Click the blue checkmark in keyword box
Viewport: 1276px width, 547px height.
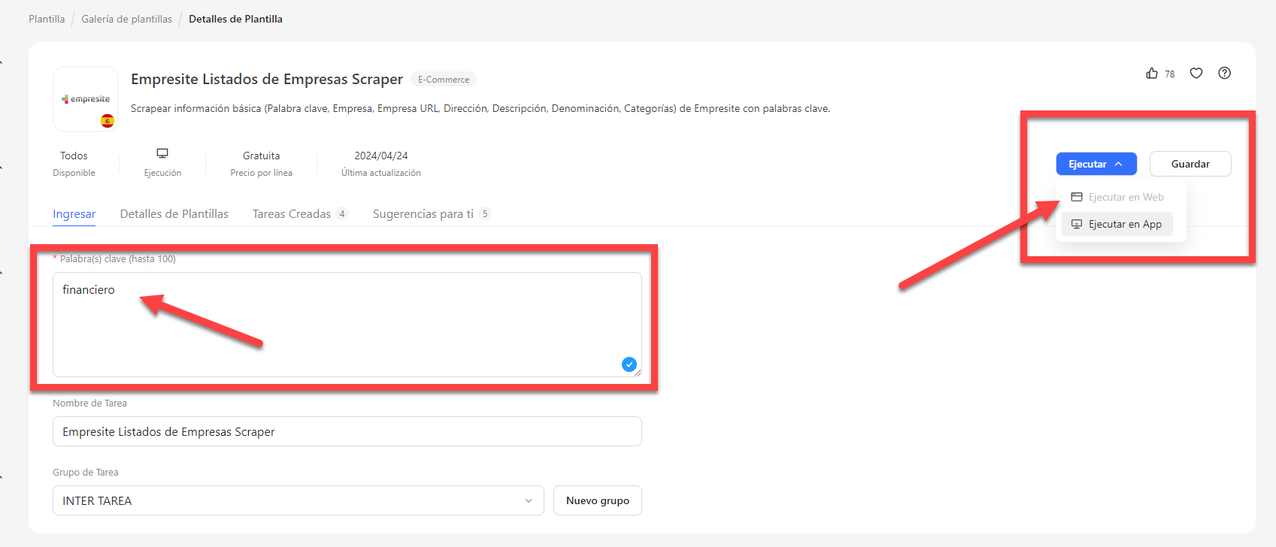[x=629, y=364]
